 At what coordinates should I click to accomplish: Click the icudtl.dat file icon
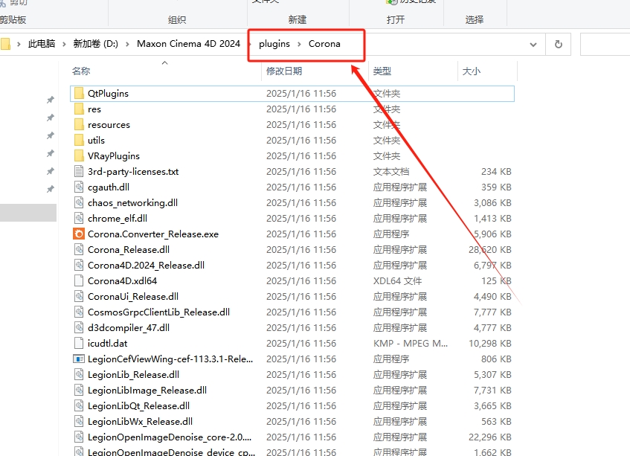click(79, 344)
